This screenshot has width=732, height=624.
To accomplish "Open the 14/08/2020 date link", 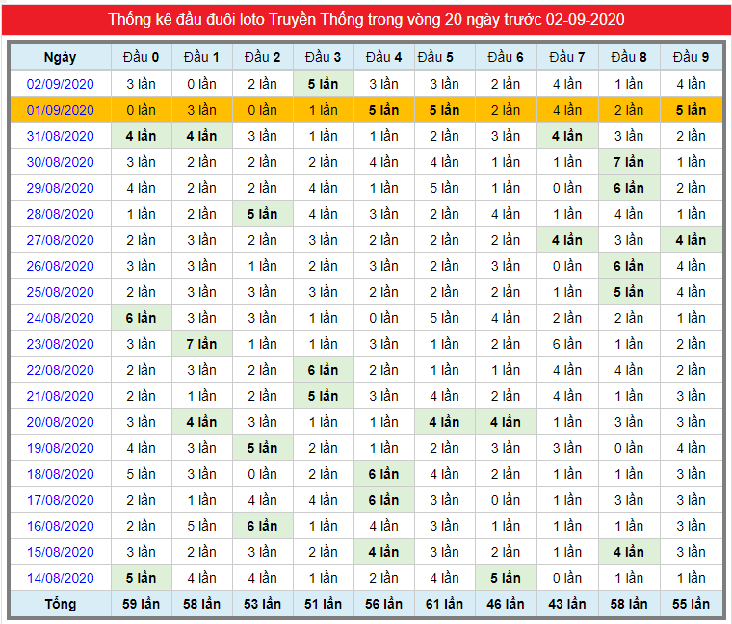I will pyautogui.click(x=61, y=578).
